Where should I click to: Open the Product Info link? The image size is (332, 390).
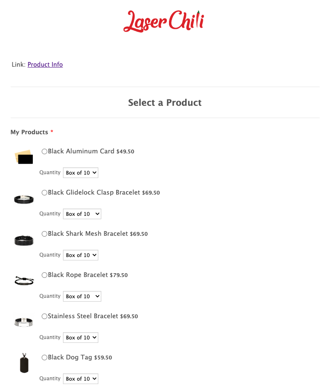45,65
